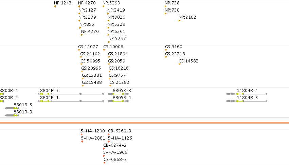289x165 pixels.
Task: Click the NP:2127 insertion label
Action: tap(87, 10)
